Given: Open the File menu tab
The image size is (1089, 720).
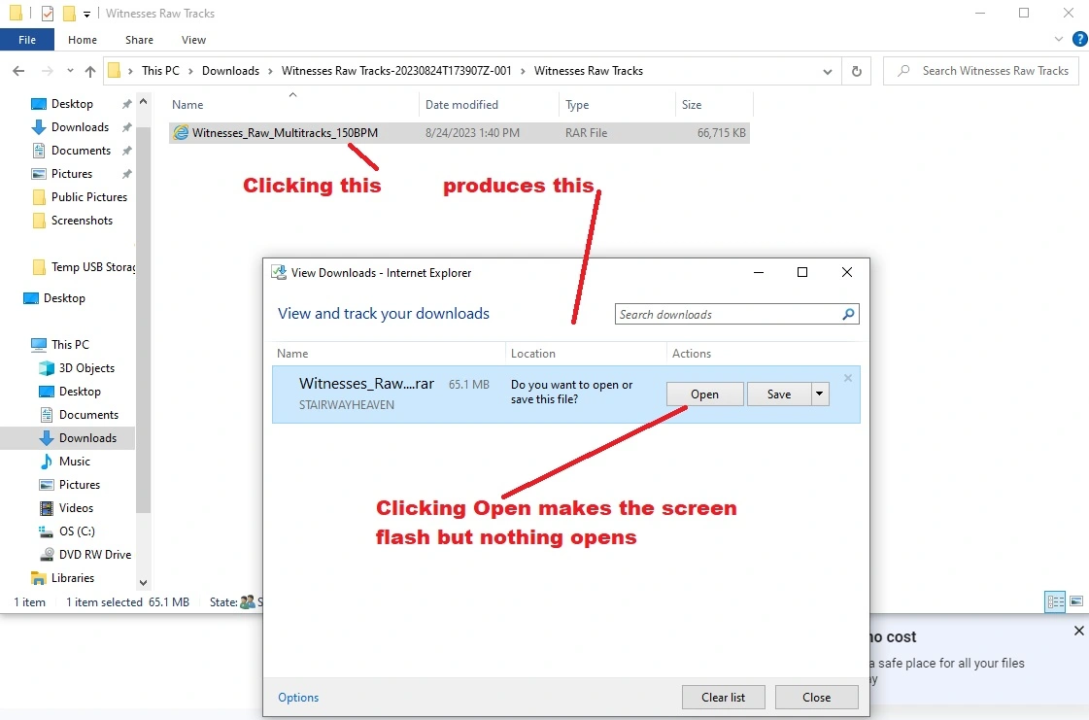Looking at the screenshot, I should 27,40.
